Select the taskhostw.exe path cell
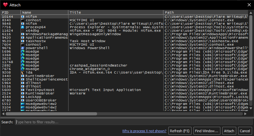The height and width of the screenshot is (136, 254). pos(201,41)
